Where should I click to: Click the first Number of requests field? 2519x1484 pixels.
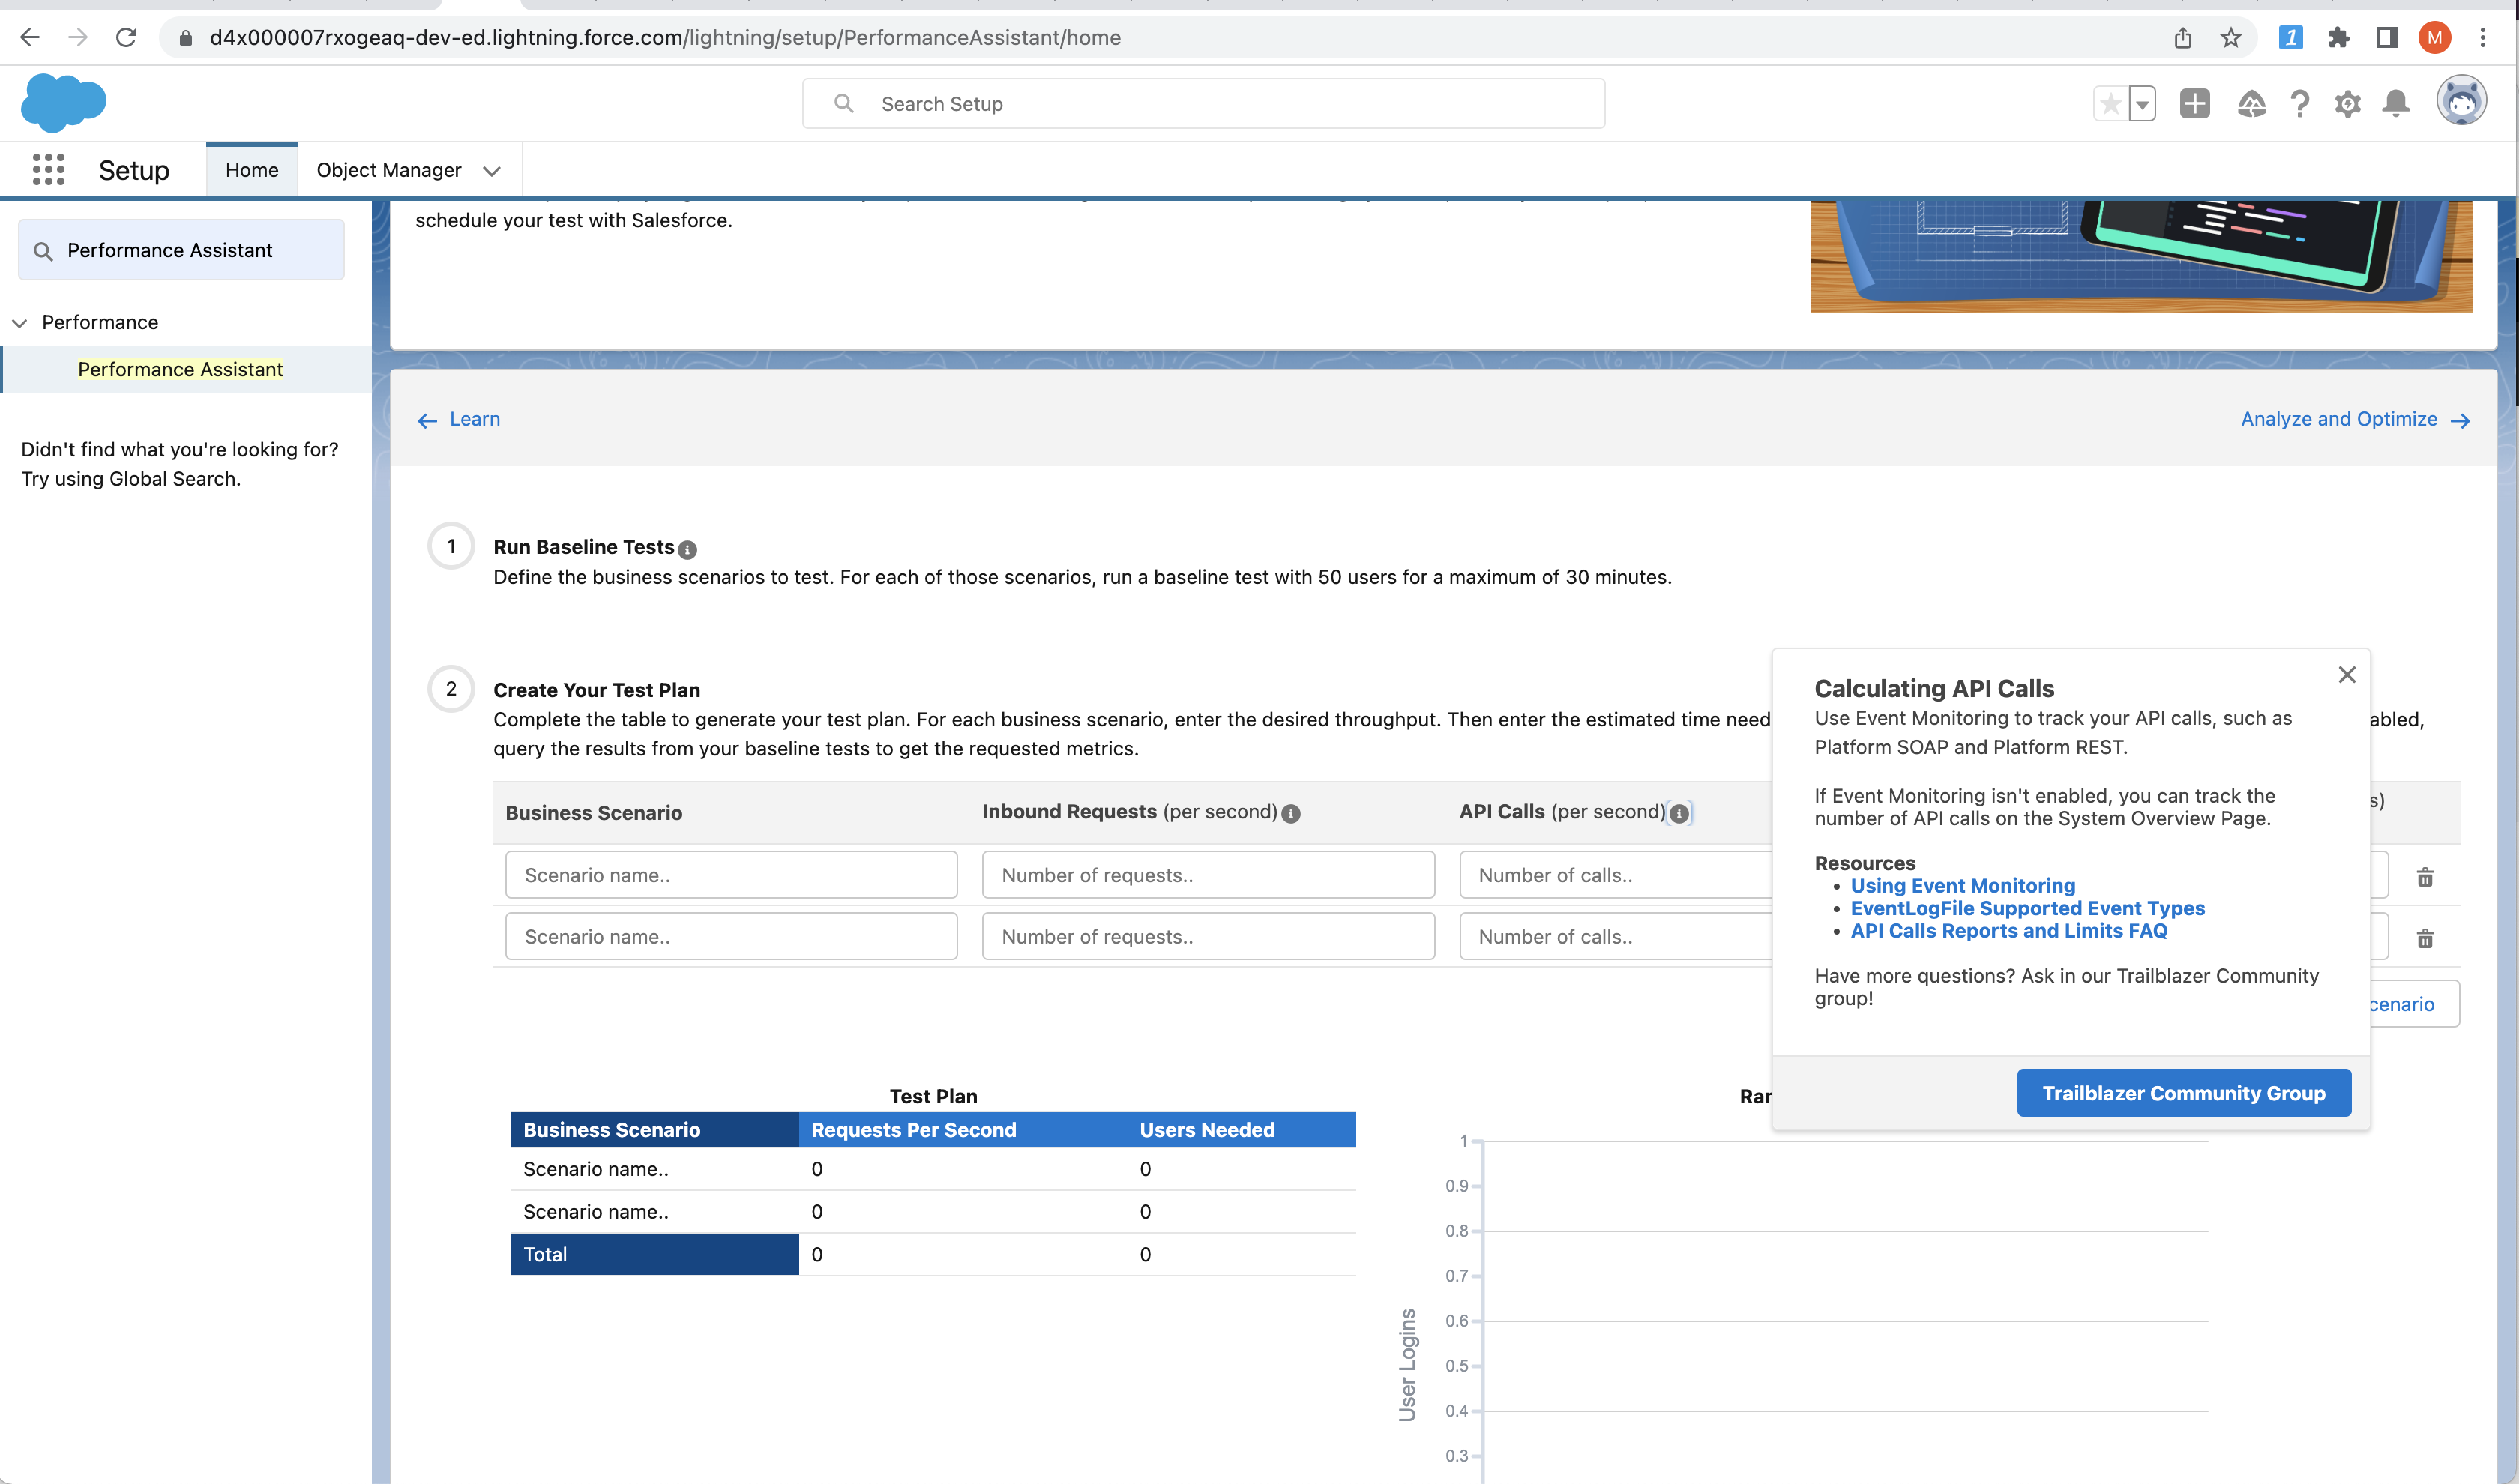pyautogui.click(x=1208, y=875)
